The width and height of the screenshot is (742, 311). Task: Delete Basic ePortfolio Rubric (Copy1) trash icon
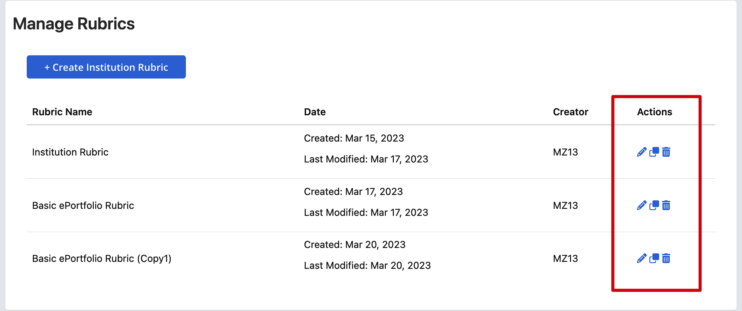coord(666,258)
